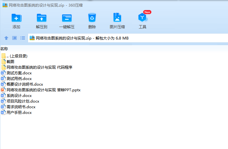Click the PowerPoint icon of 答辩PPT.pptx
The image size is (228, 149).
point(3,90)
